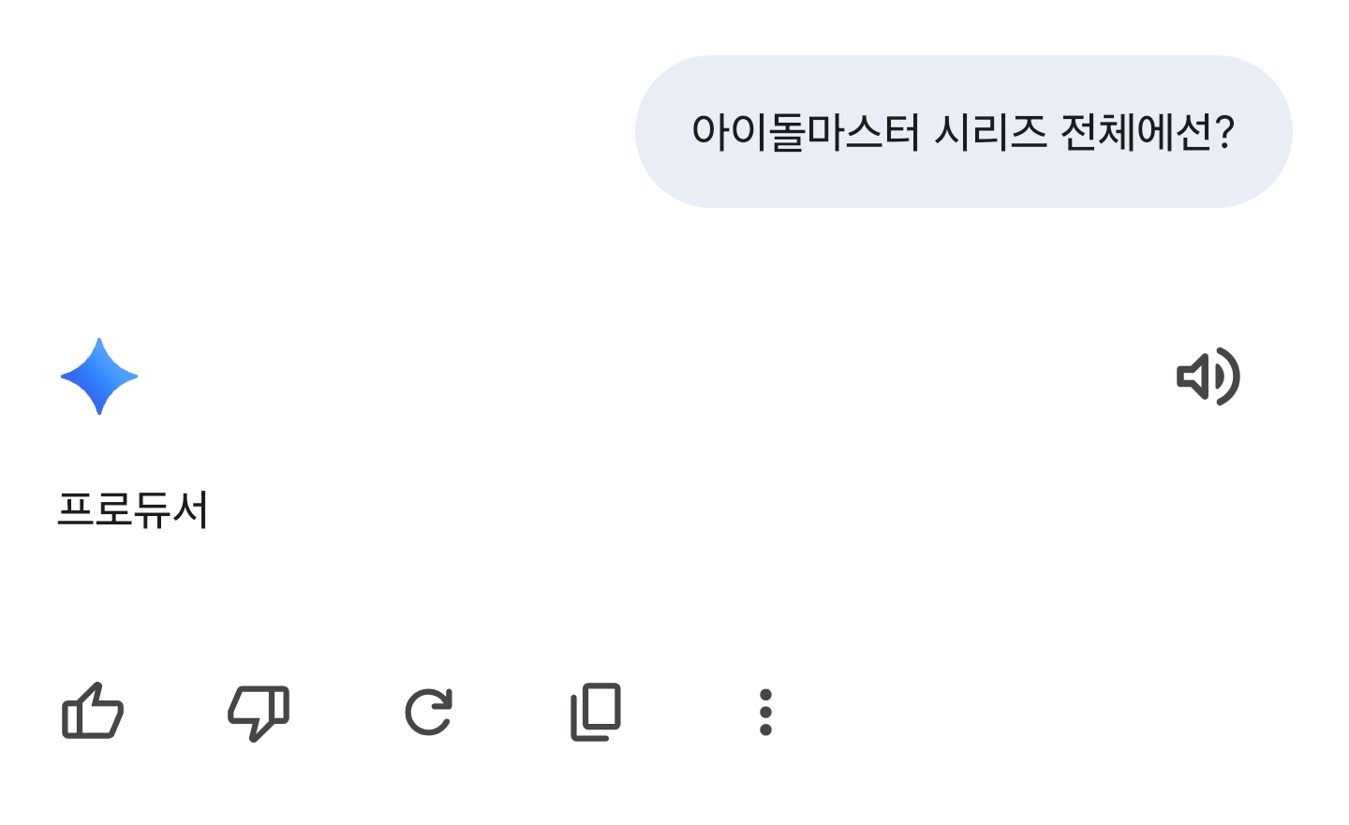The width and height of the screenshot is (1349, 825).
Task: Open the three-dot more options menu
Action: tap(765, 712)
